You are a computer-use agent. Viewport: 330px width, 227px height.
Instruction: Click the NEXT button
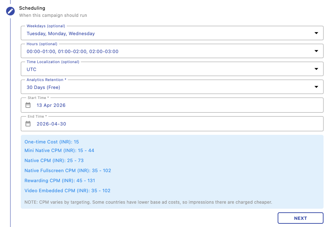(x=300, y=218)
